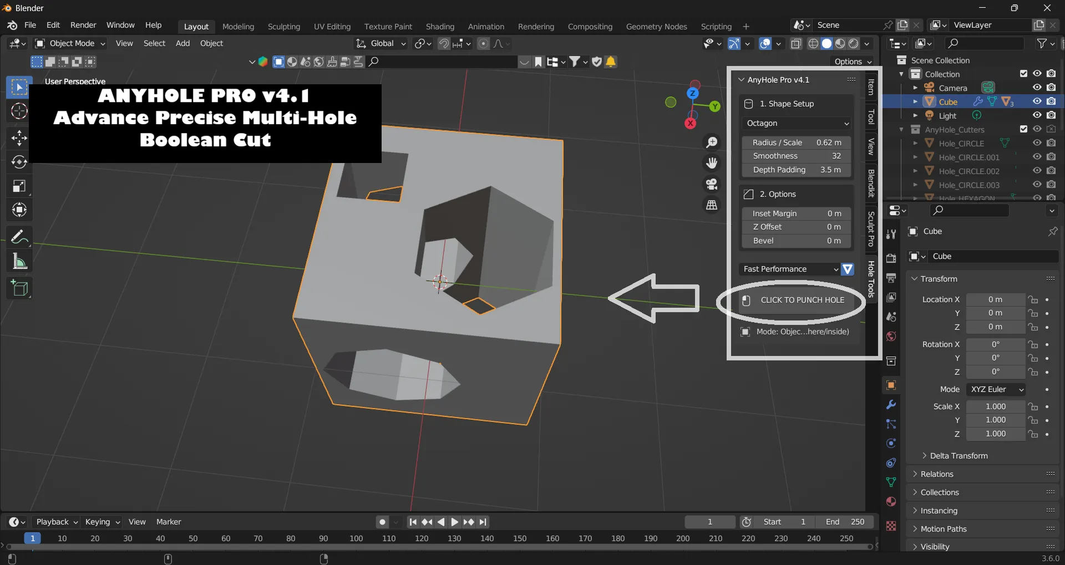
Task: Open the Render menu
Action: 83,26
